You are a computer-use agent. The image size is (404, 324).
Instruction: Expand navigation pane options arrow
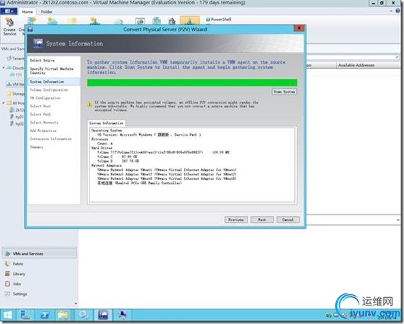pos(76,303)
